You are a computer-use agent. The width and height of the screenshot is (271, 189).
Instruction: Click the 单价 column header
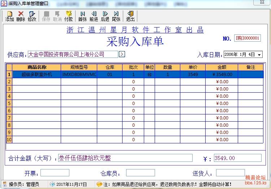coord(193,67)
